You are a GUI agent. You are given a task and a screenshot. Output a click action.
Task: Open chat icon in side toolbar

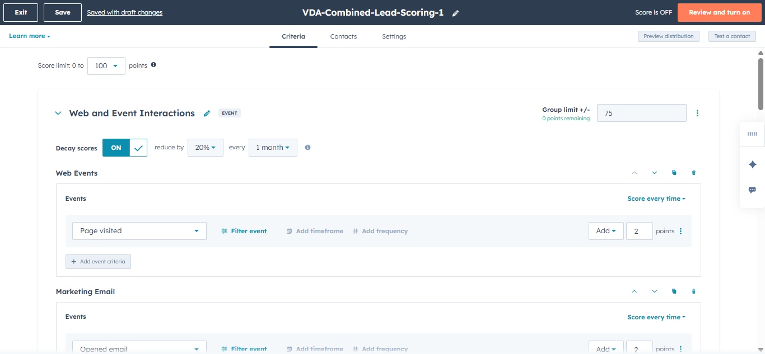pyautogui.click(x=752, y=190)
